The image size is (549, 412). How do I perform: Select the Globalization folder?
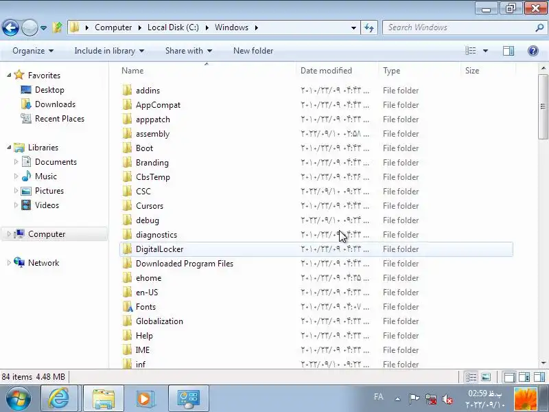[159, 321]
